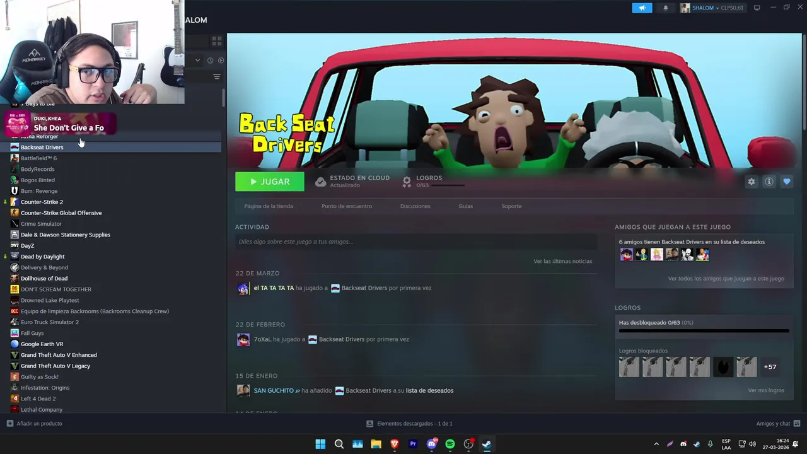This screenshot has width=807, height=454.
Task: Expand the library filter dropdown chevron
Action: pyautogui.click(x=197, y=61)
